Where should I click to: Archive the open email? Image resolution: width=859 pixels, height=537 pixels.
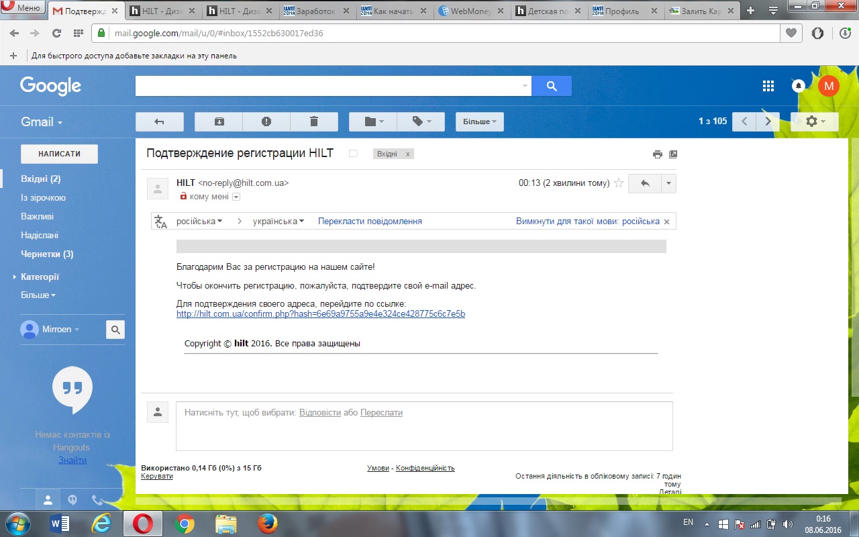click(219, 121)
